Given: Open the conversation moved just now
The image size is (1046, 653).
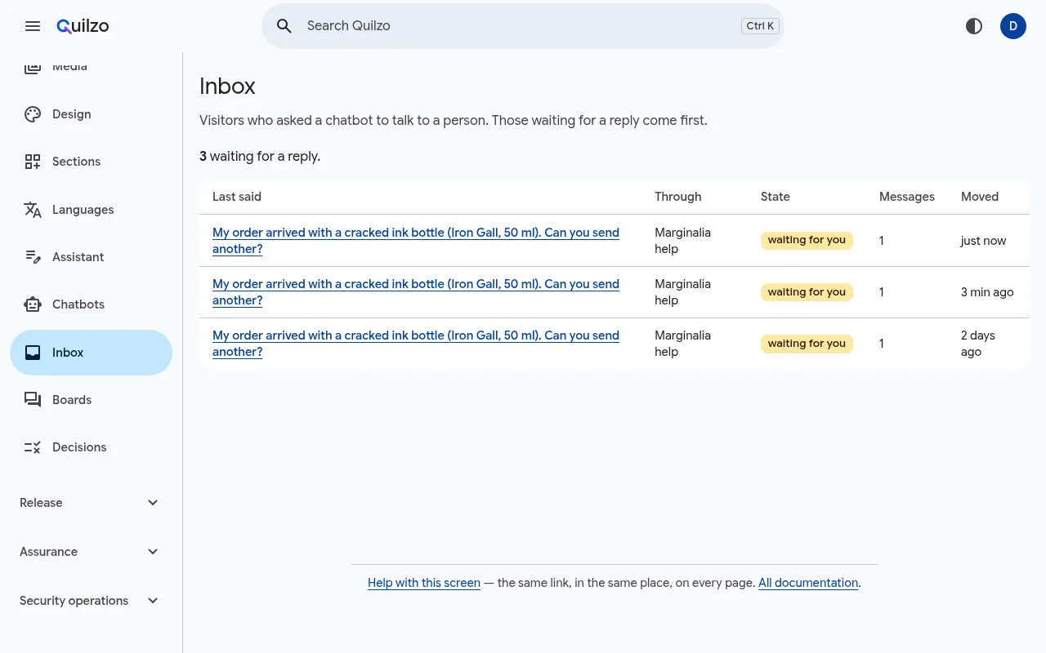Looking at the screenshot, I should click(x=416, y=241).
